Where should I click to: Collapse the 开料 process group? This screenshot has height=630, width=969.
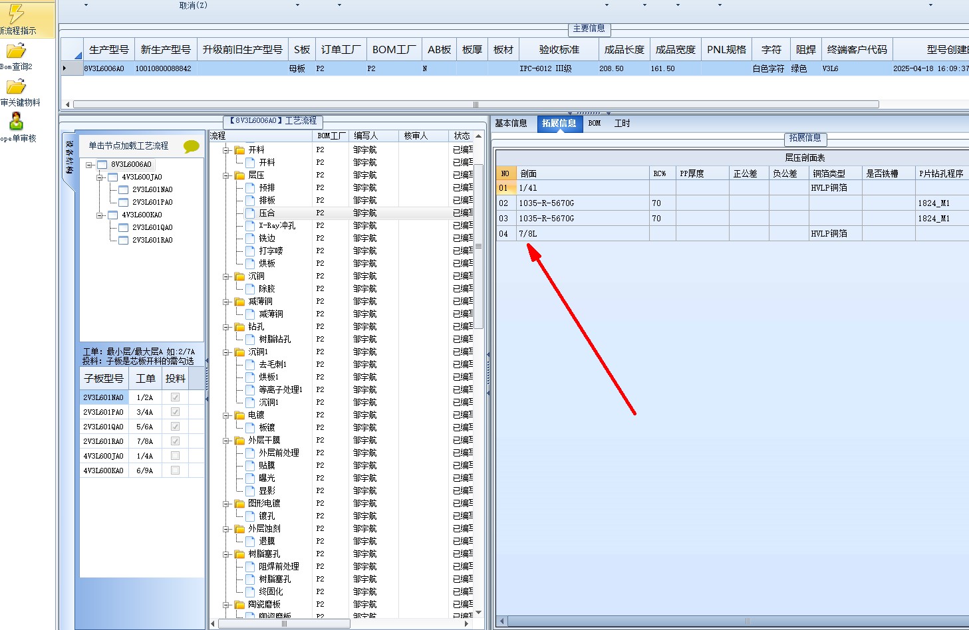coord(226,150)
